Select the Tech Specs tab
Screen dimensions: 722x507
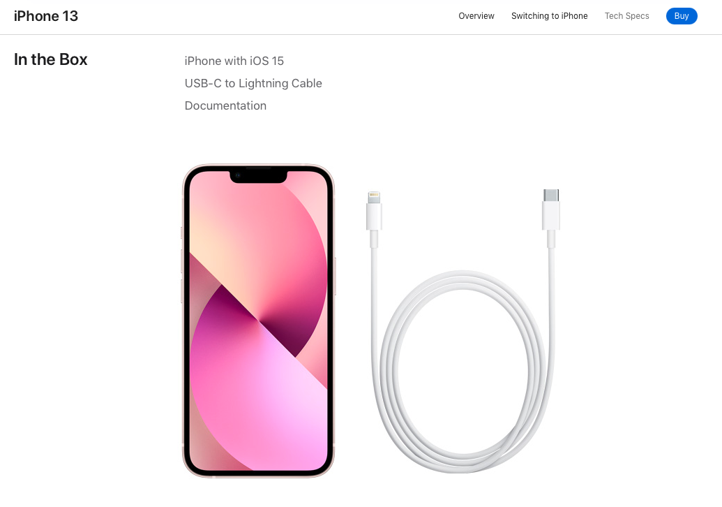coord(626,16)
